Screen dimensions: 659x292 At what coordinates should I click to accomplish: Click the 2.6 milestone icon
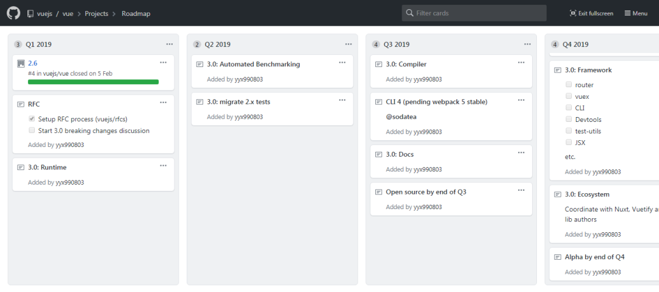pyautogui.click(x=21, y=63)
